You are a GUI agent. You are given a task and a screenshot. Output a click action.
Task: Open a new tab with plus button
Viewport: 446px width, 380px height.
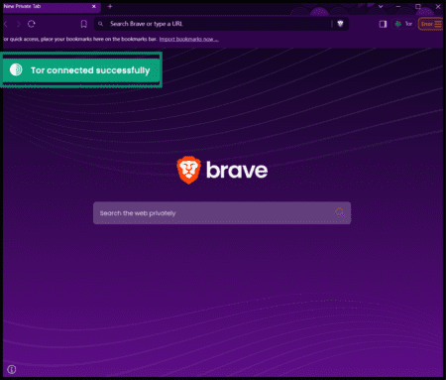[x=110, y=6]
